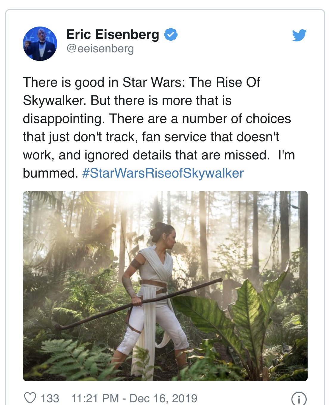This screenshot has height=405, width=335.
Task: Click 'fan service that doesn't' text line
Action: tap(211, 137)
